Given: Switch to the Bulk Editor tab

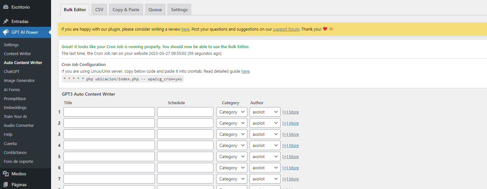Looking at the screenshot, I should pos(75,10).
